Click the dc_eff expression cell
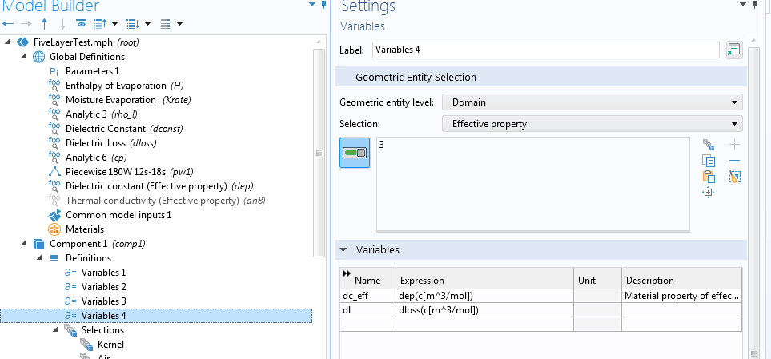The height and width of the screenshot is (359, 771). 484,296
